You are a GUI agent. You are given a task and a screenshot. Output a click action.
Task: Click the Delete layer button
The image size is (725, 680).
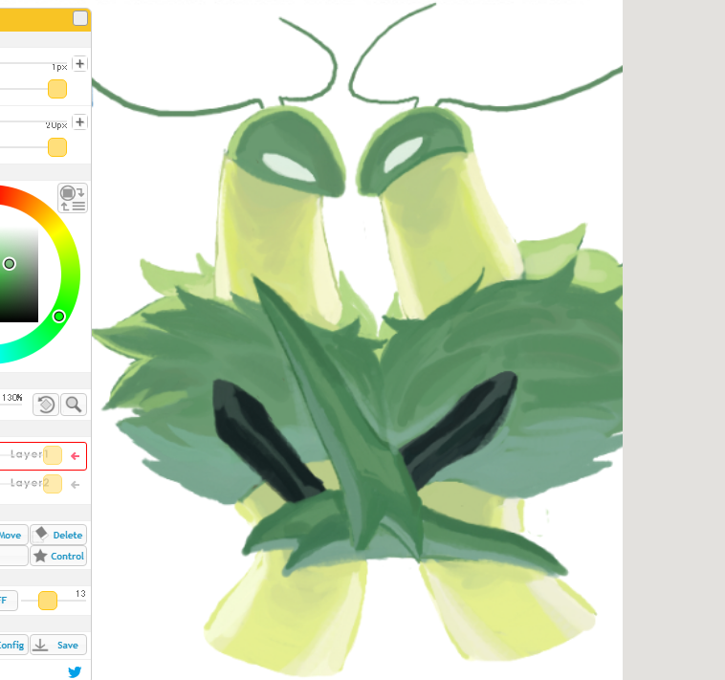click(x=58, y=535)
